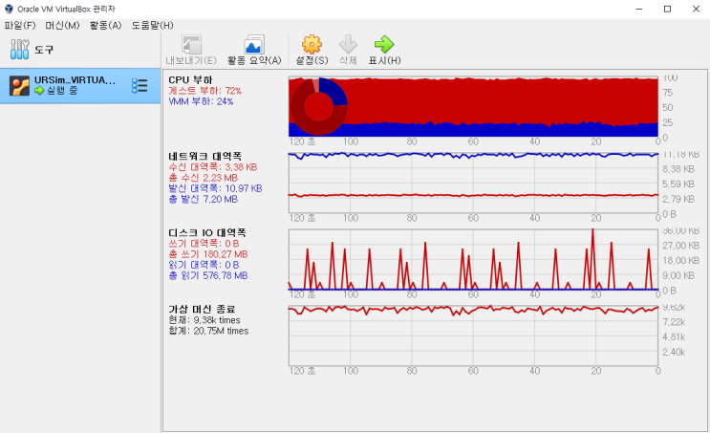Minimize the VirtualBox window
Image resolution: width=710 pixels, height=433 pixels.
639,9
